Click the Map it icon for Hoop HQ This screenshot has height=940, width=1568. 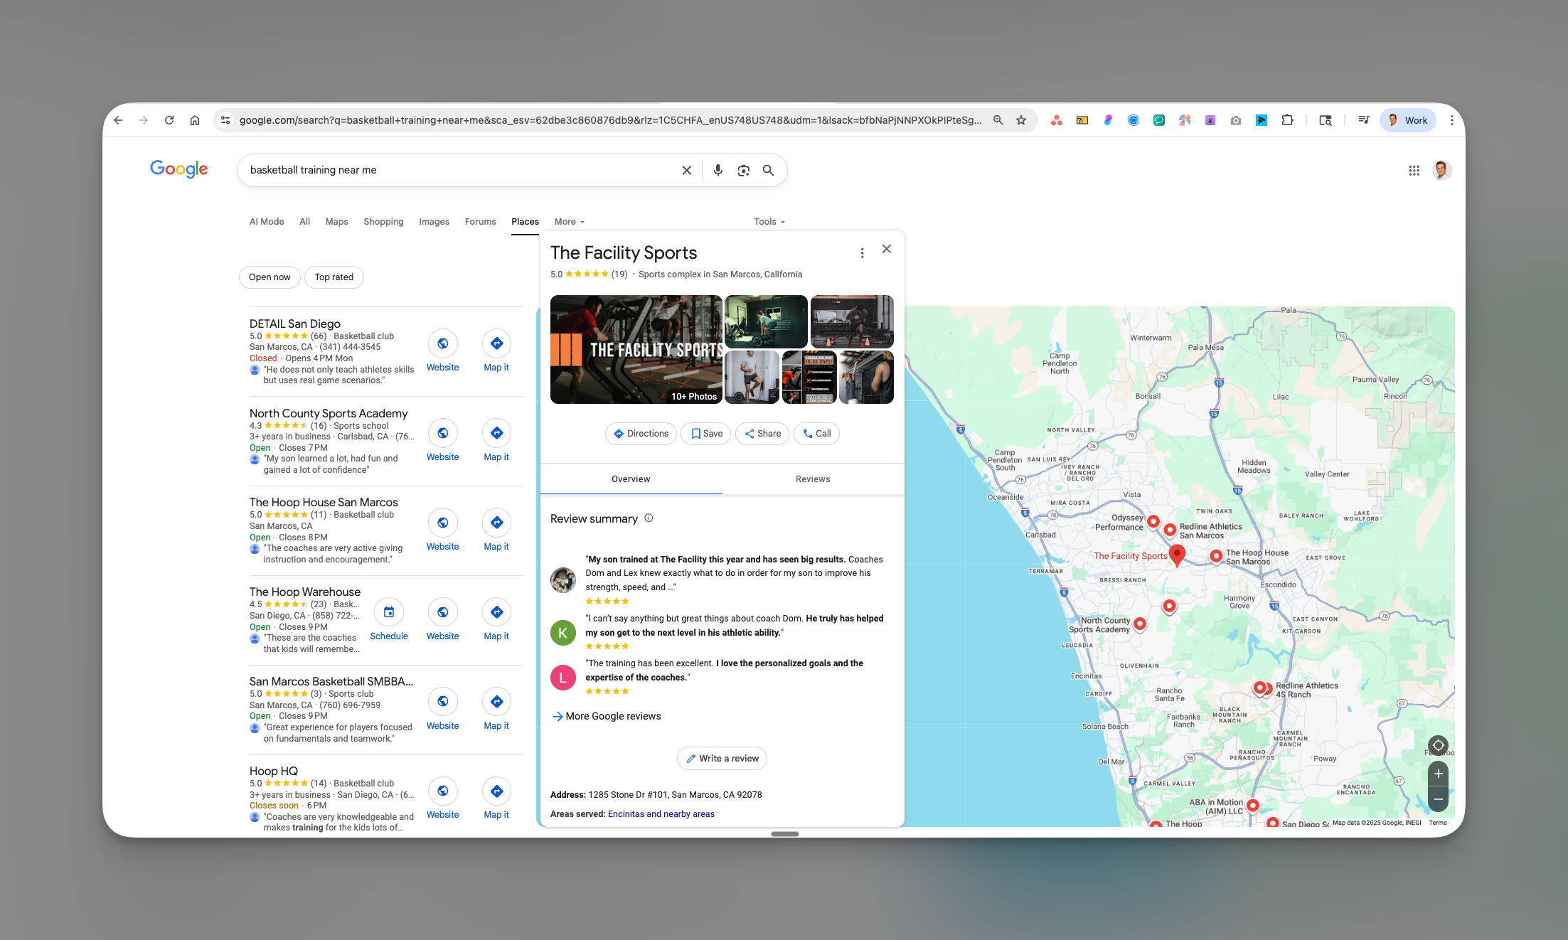pos(496,791)
